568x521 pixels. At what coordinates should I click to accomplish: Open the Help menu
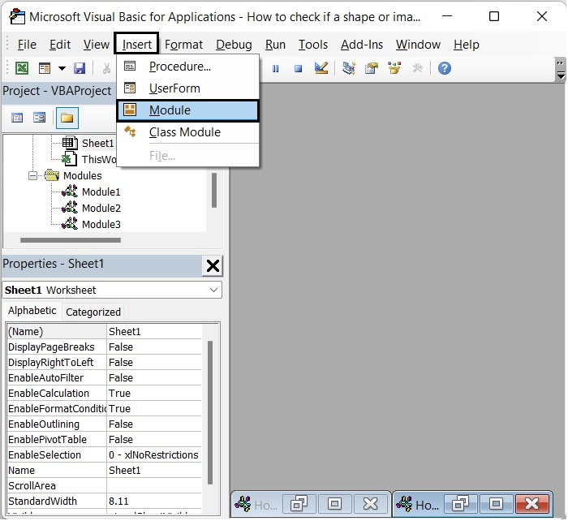(x=467, y=44)
